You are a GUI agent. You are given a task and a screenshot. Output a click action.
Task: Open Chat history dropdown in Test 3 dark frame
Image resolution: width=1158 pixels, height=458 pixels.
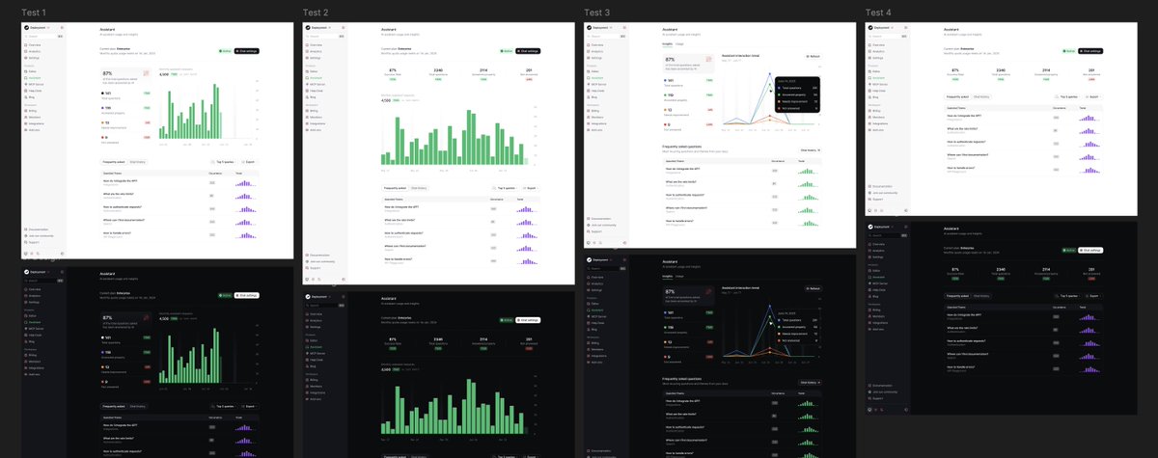pyautogui.click(x=810, y=382)
